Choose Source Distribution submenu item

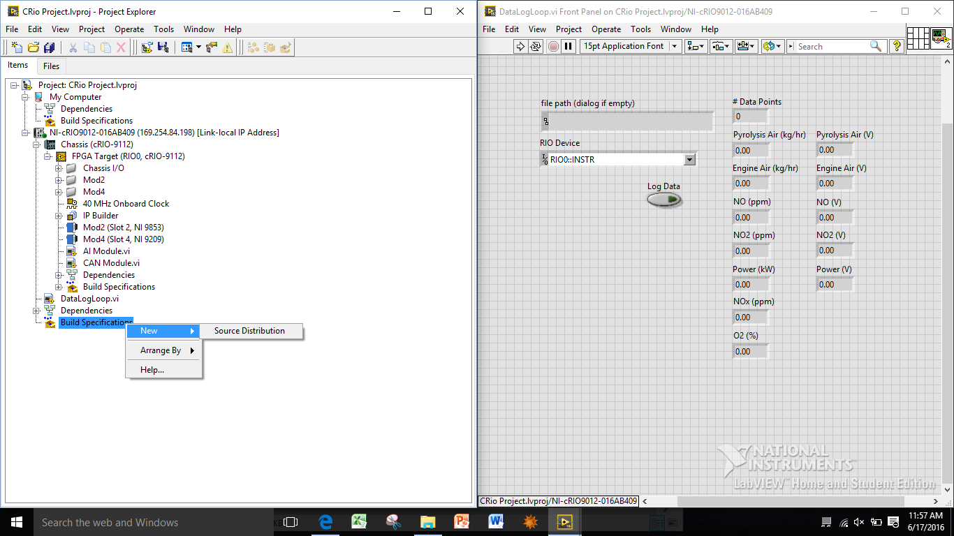coord(251,331)
